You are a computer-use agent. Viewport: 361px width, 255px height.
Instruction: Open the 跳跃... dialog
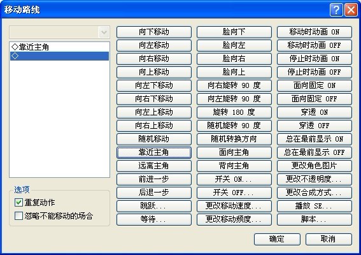click(154, 206)
